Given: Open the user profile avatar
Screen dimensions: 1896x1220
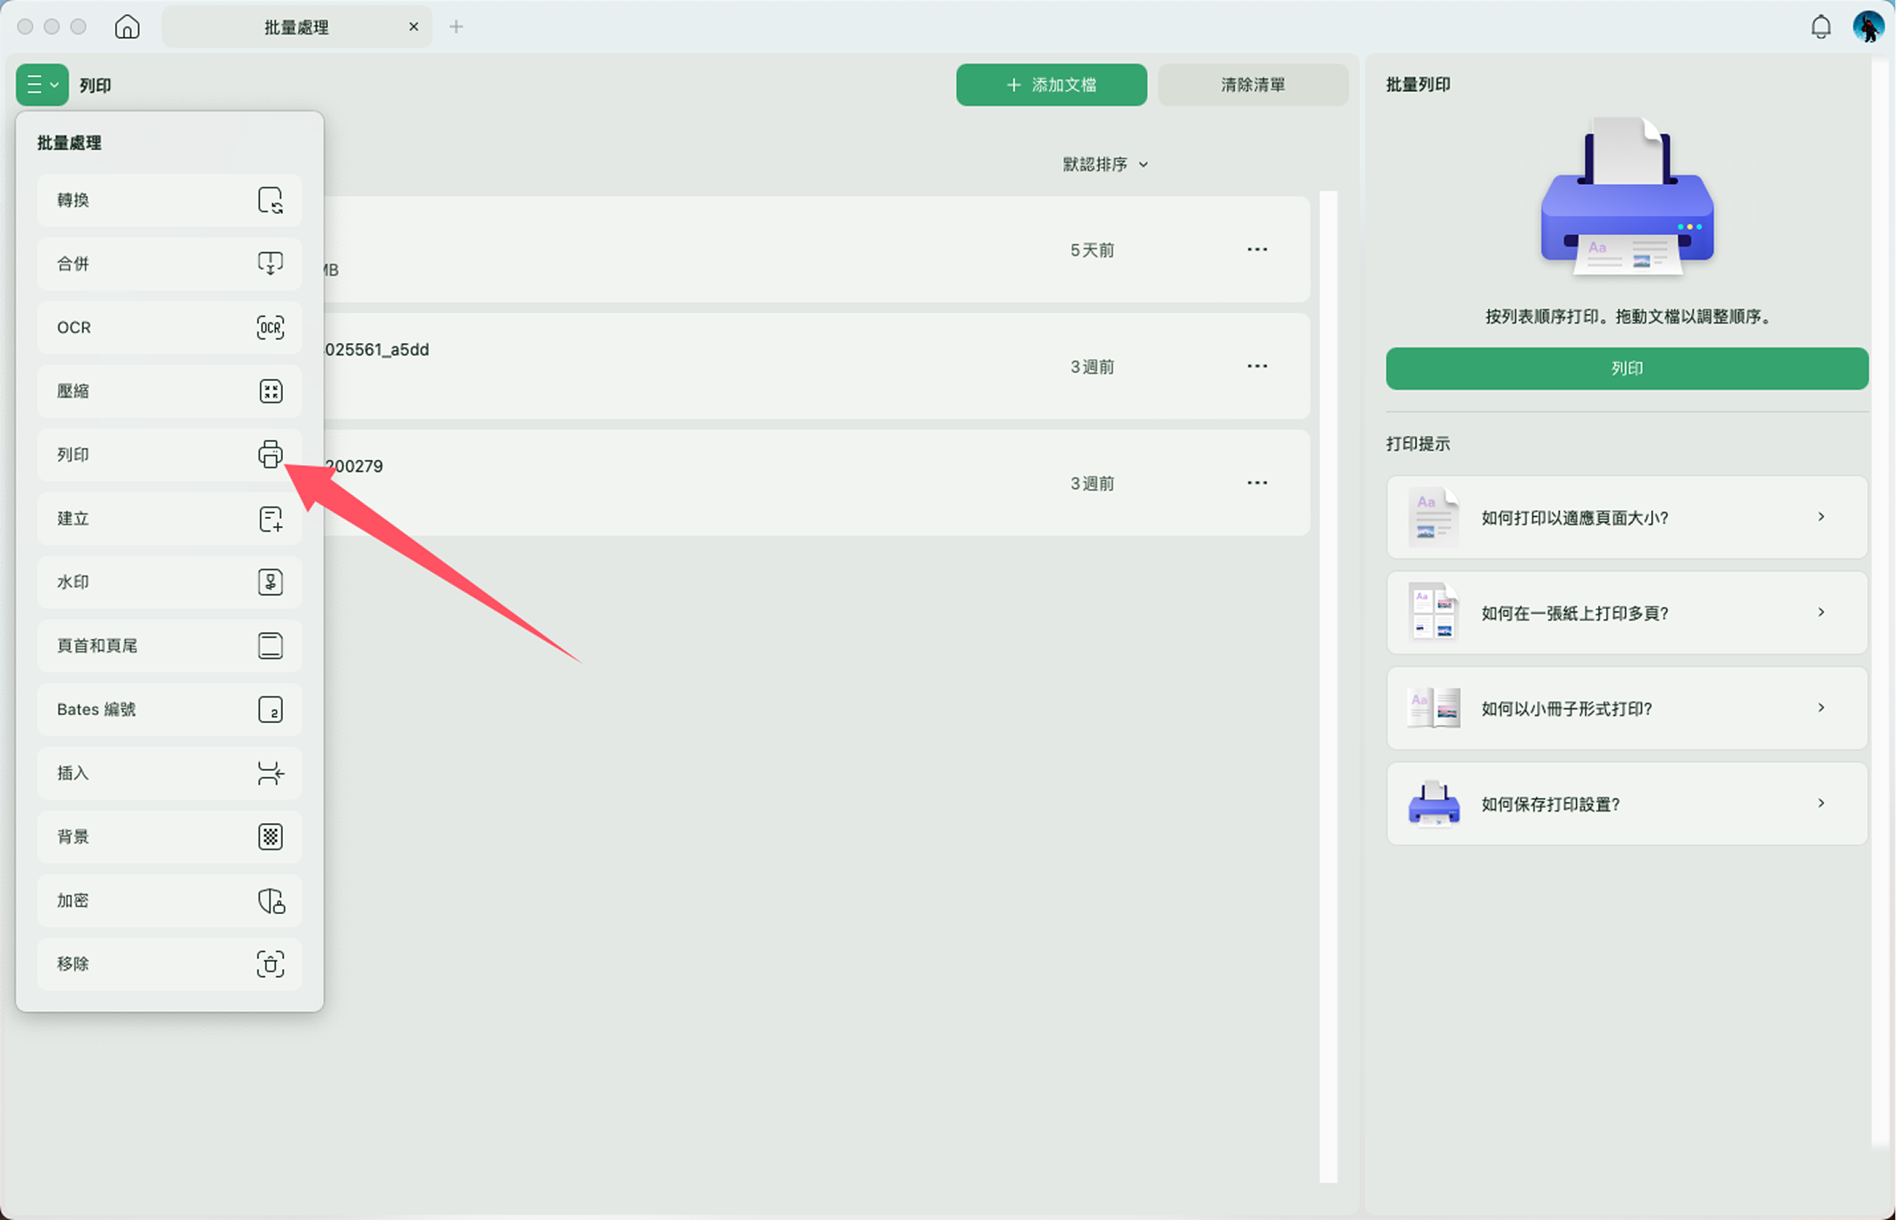Looking at the screenshot, I should [x=1869, y=27].
